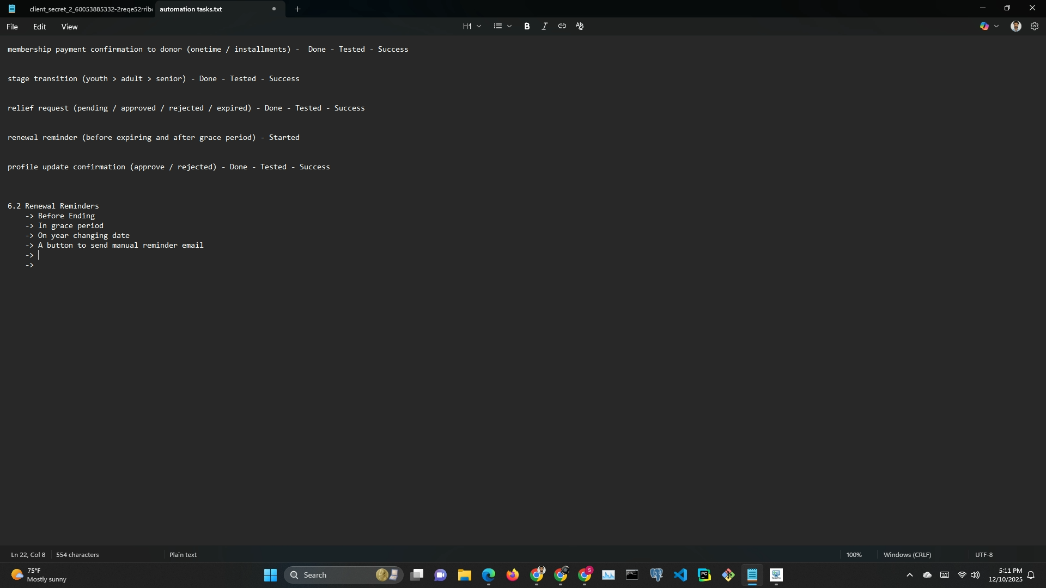
Task: Insert a link with the toolbar icon
Action: (562, 26)
